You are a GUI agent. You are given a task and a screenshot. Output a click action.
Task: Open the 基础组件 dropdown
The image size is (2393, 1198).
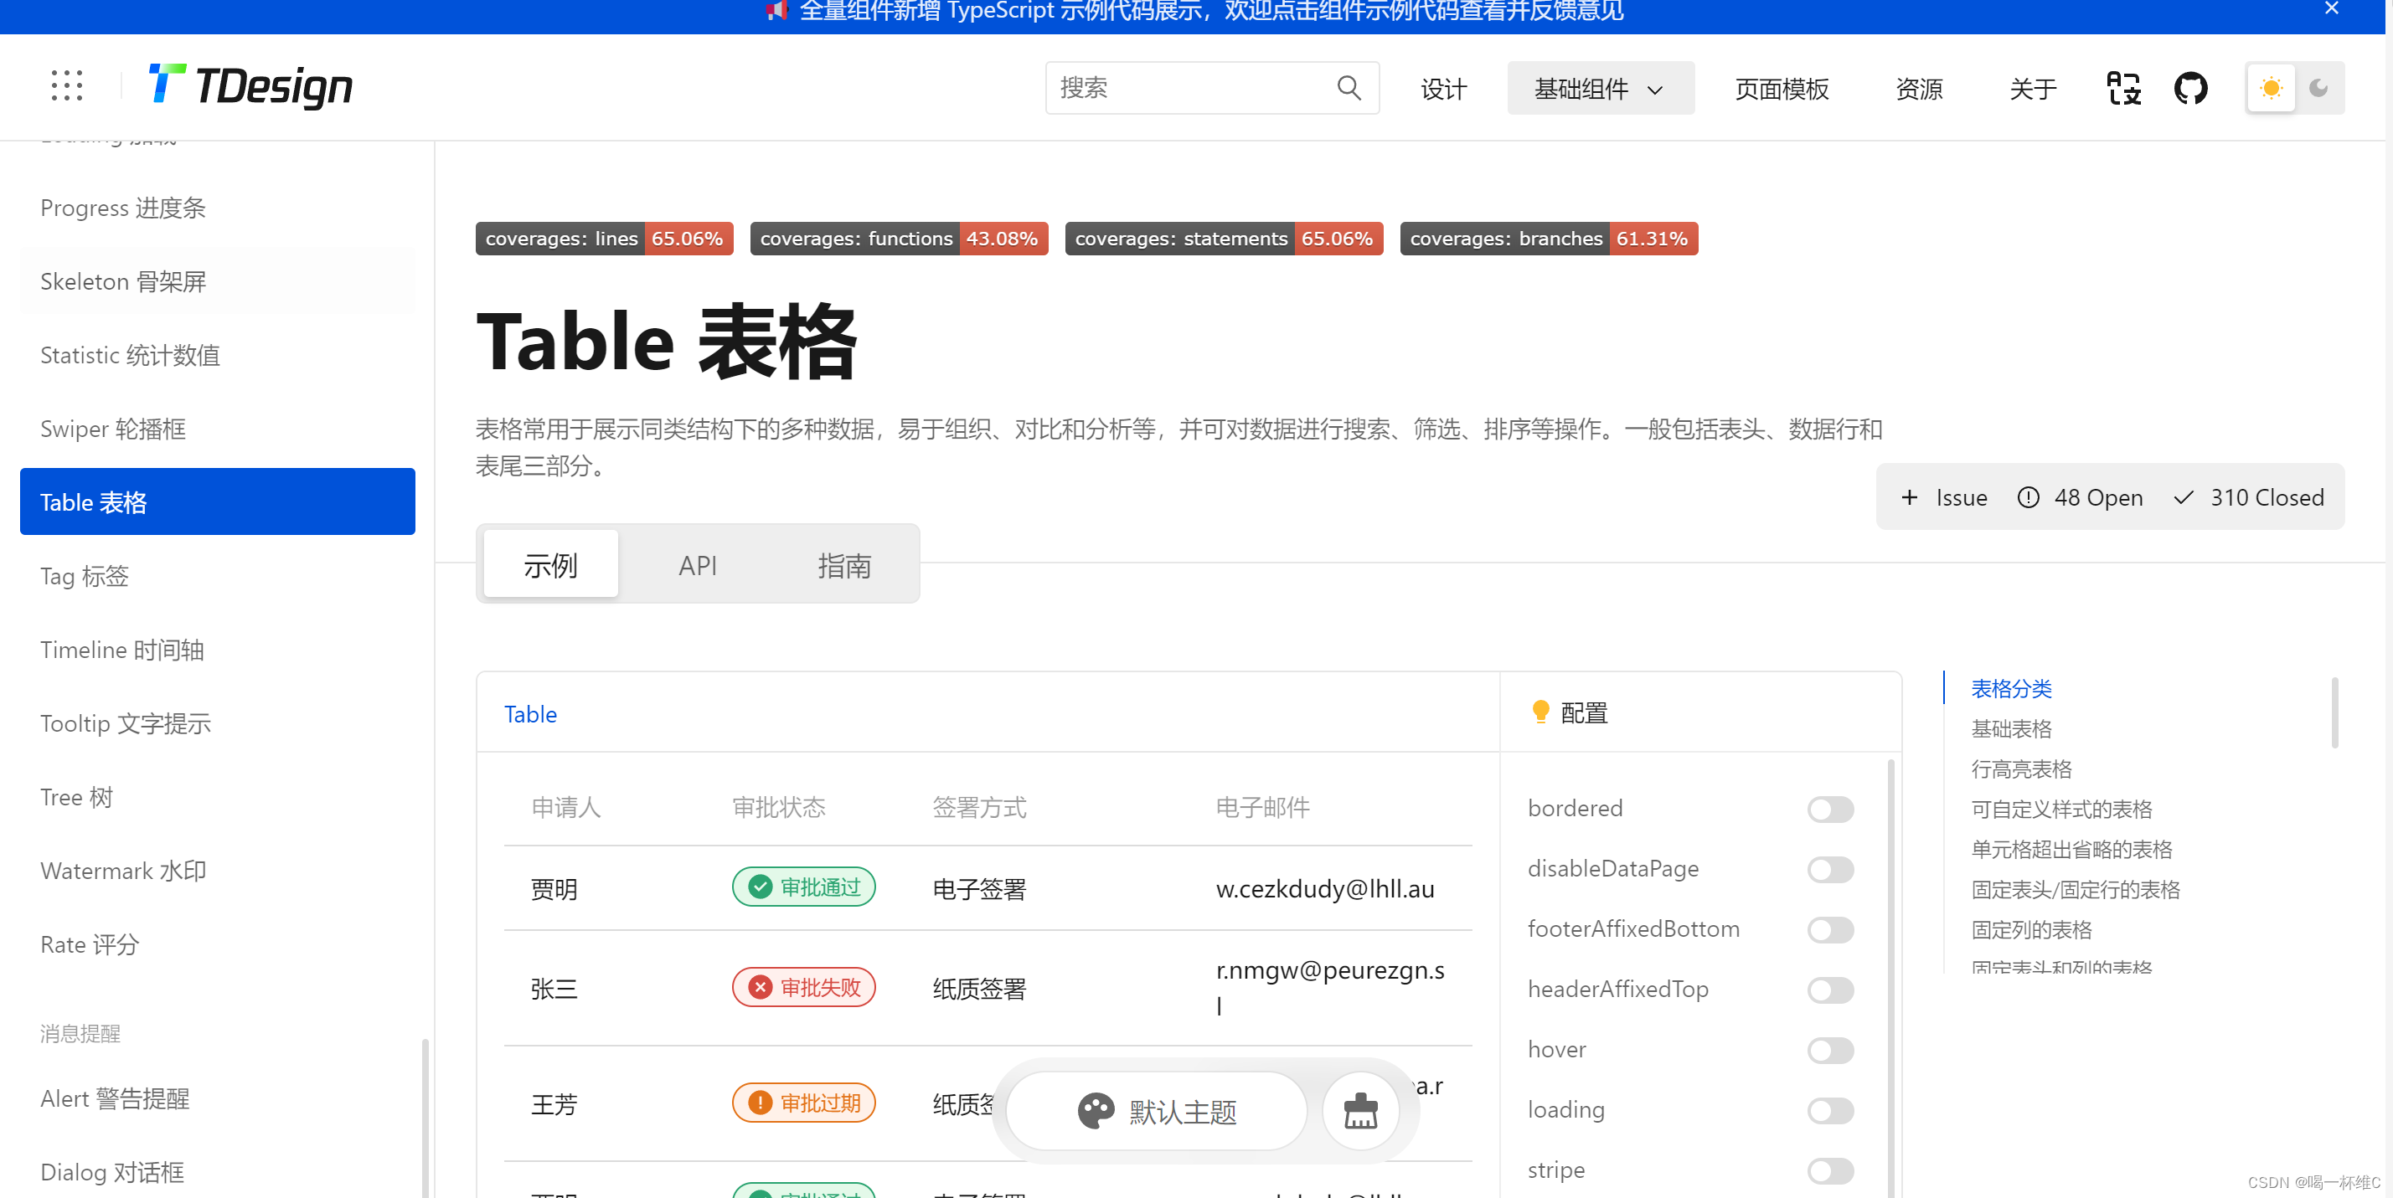(x=1600, y=88)
